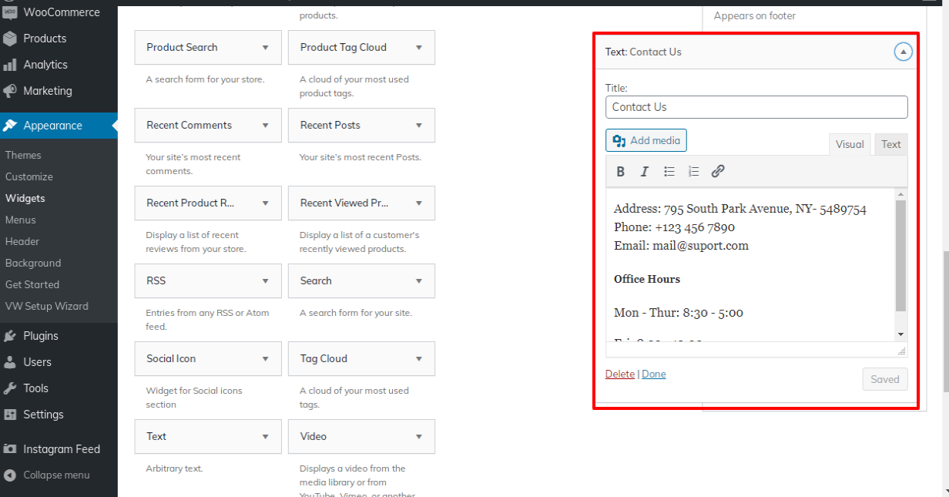This screenshot has width=949, height=497.
Task: Click the Delete widget link
Action: point(619,374)
